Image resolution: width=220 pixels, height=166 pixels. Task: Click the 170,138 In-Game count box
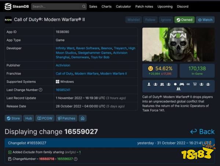197,71
